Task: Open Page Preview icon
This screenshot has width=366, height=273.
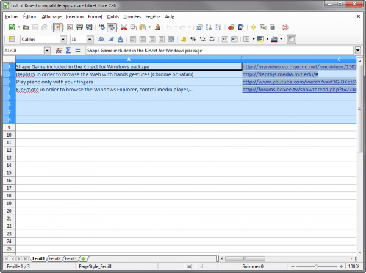Action: 89,27
